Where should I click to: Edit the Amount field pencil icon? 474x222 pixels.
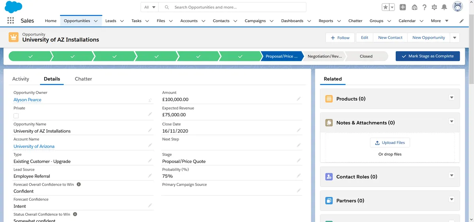click(299, 99)
